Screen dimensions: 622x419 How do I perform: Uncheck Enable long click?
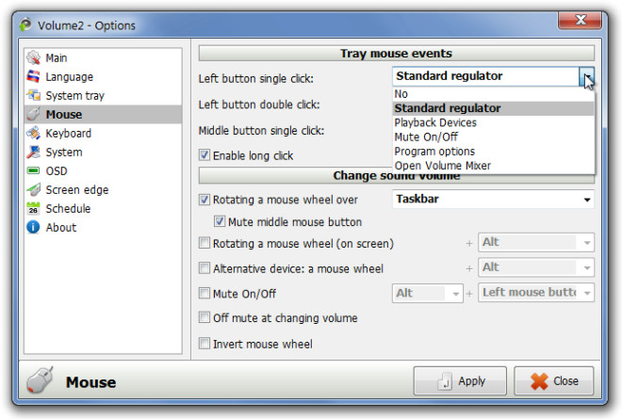[x=205, y=155]
